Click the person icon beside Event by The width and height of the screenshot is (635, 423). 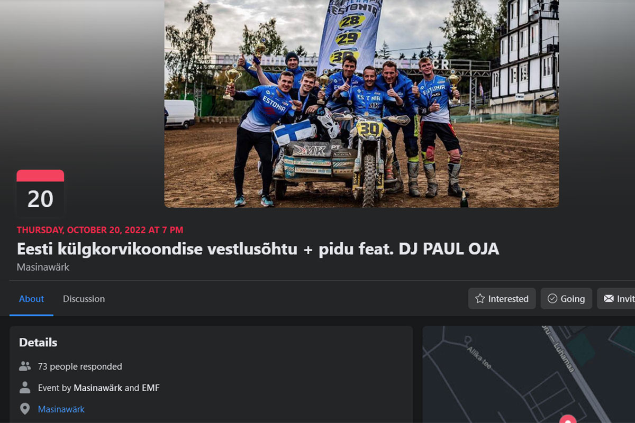(25, 388)
